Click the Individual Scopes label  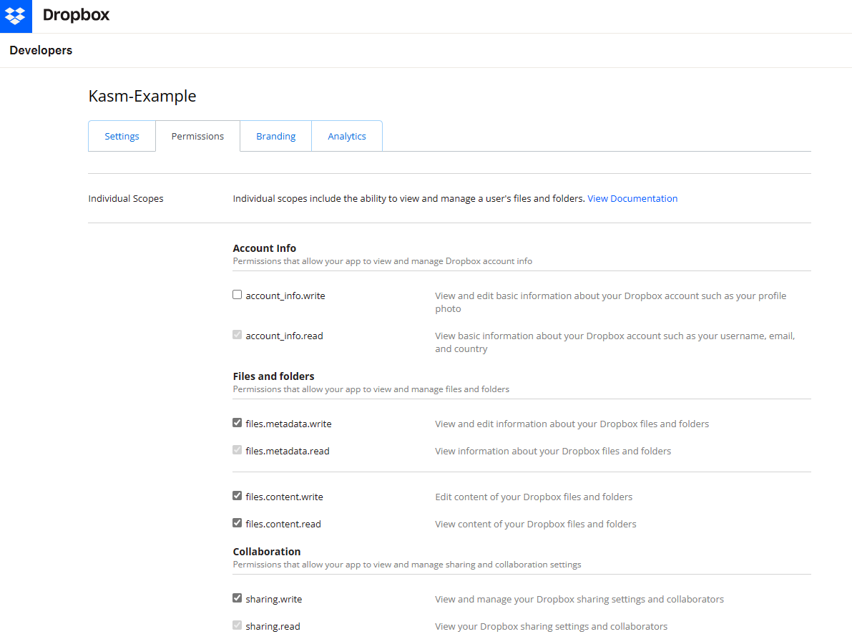(126, 198)
